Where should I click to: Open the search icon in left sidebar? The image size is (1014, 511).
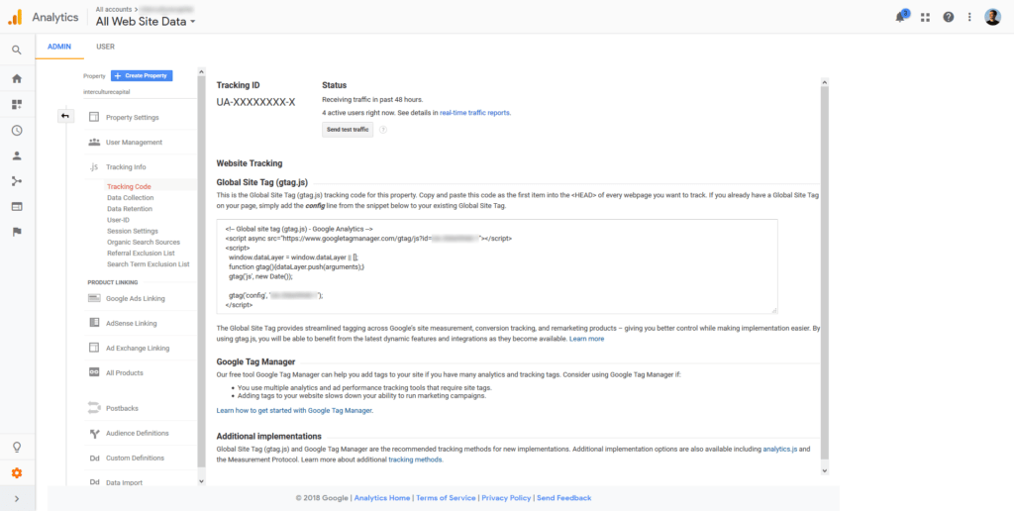[x=17, y=50]
